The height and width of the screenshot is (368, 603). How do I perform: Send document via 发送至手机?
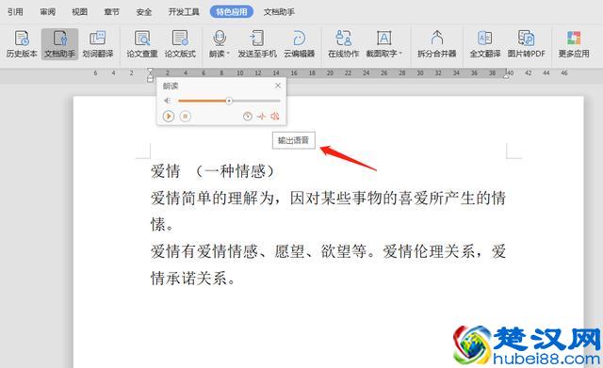(257, 44)
